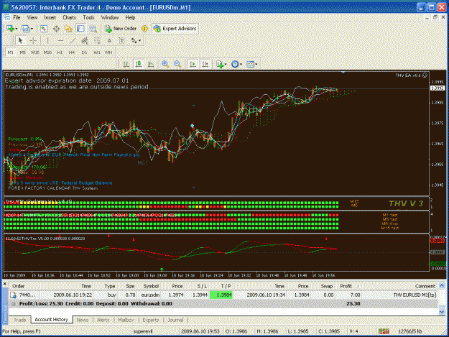Toggle the Terminal panel icon
449x337 pixels.
click(80, 29)
